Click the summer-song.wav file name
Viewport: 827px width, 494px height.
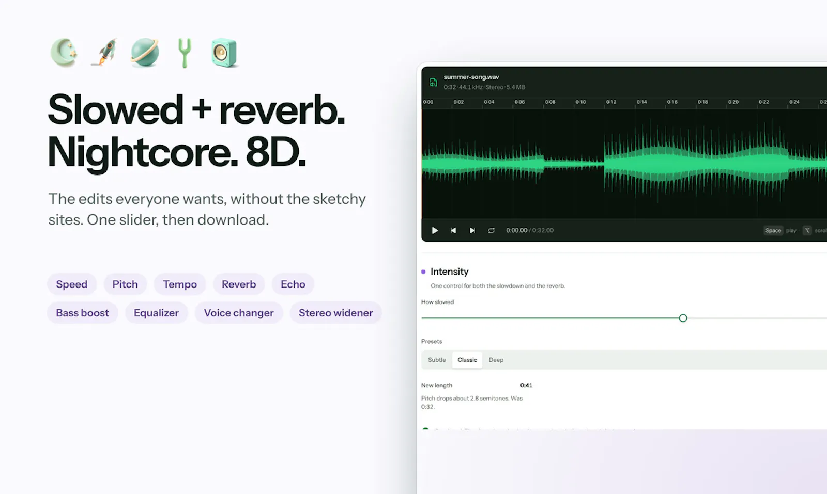pyautogui.click(x=471, y=77)
